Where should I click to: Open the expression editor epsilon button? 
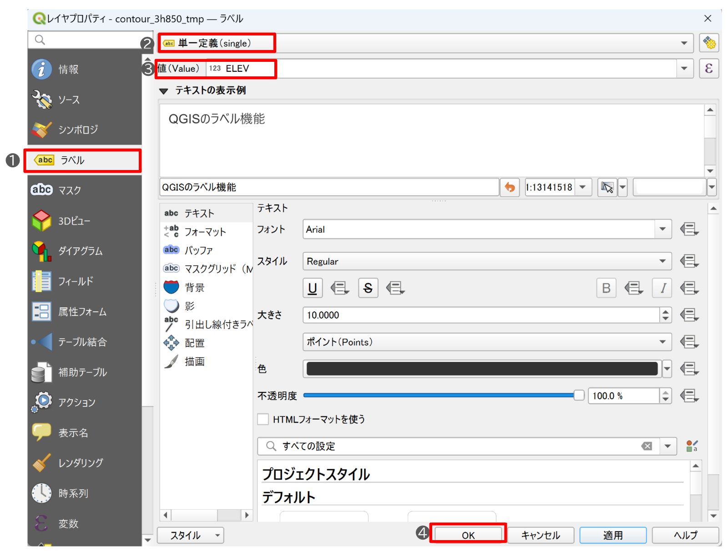pos(709,69)
